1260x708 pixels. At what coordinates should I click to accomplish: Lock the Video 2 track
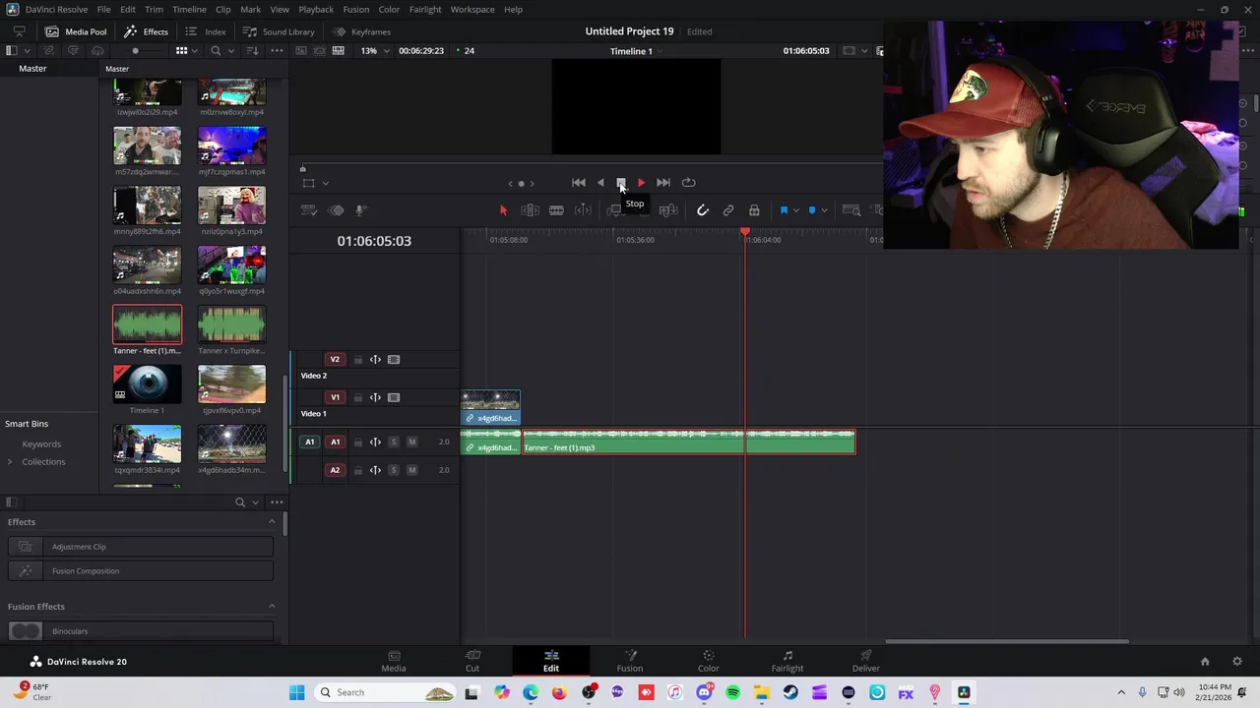point(358,360)
